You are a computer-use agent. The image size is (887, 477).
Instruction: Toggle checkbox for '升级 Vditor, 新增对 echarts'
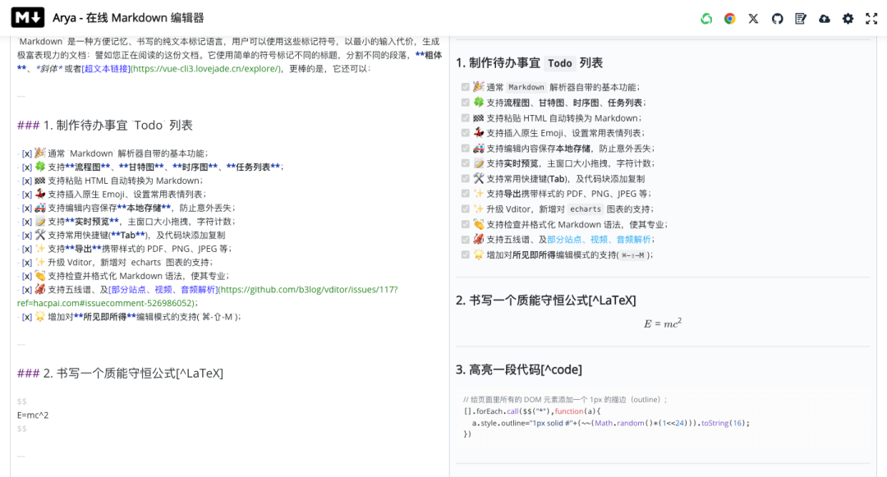[x=465, y=209]
